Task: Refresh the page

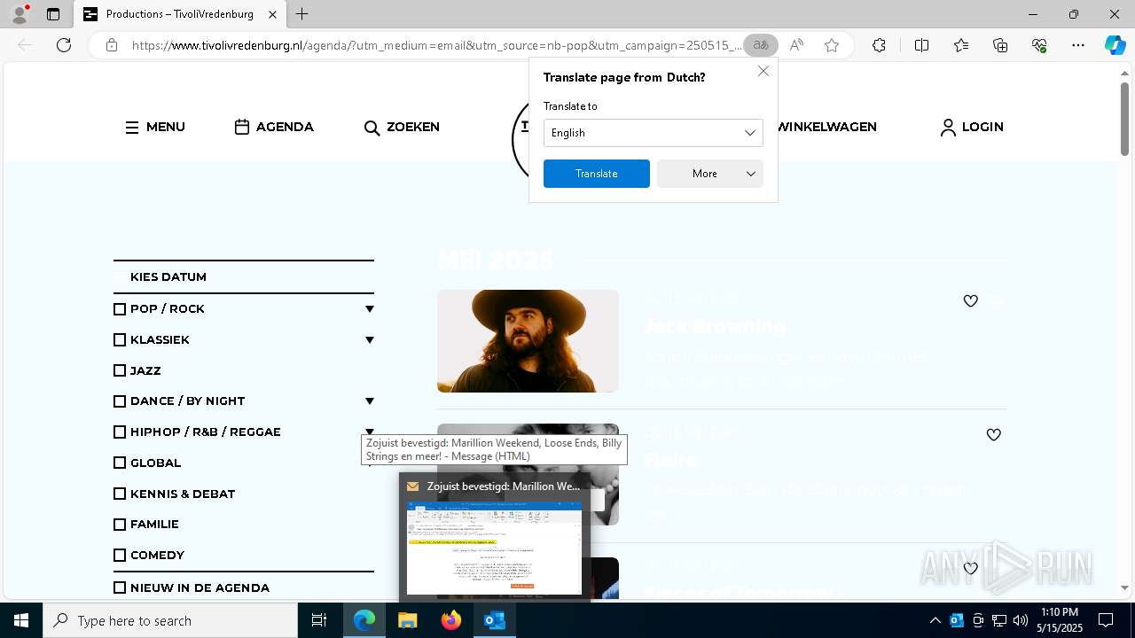Action: point(64,45)
